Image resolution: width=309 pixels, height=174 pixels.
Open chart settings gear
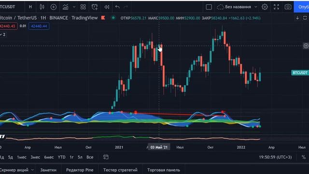(265, 7)
